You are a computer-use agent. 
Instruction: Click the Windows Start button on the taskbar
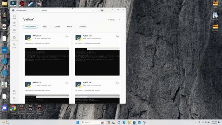point(78,122)
